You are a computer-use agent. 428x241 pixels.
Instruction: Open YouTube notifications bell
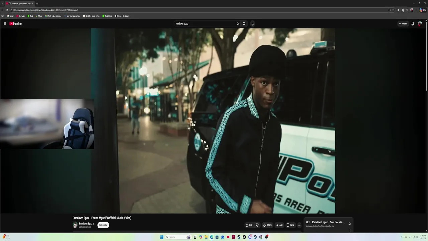point(413,24)
